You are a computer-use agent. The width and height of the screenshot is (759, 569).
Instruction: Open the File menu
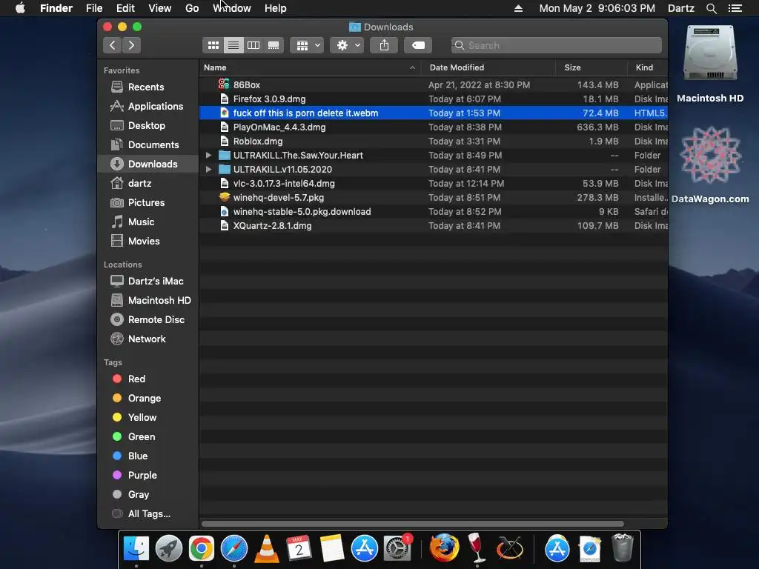pos(94,8)
